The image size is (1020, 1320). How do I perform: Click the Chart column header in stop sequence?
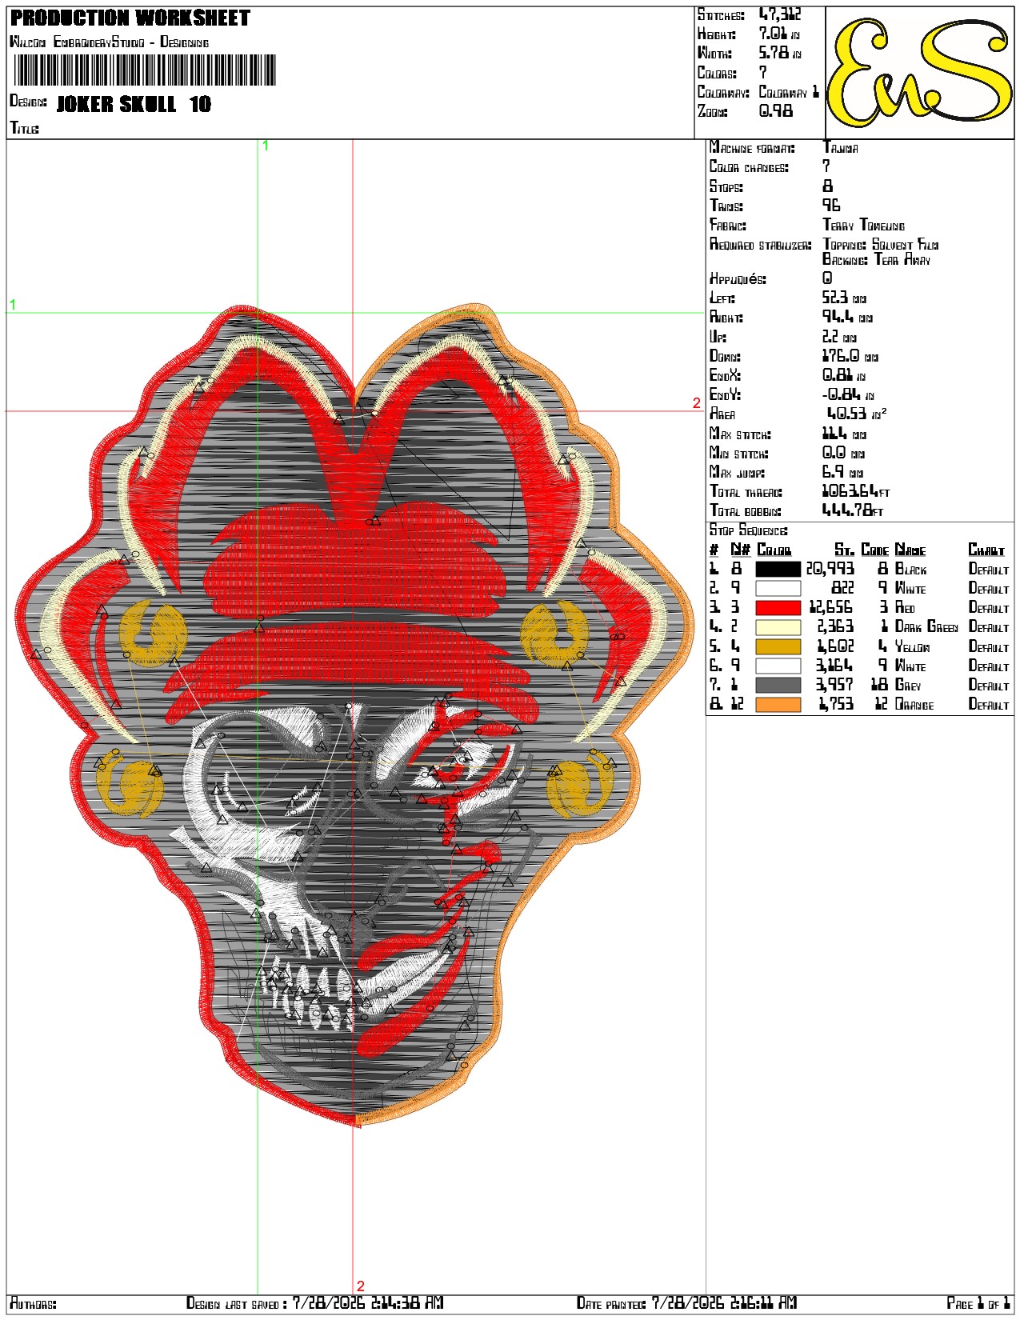click(986, 550)
